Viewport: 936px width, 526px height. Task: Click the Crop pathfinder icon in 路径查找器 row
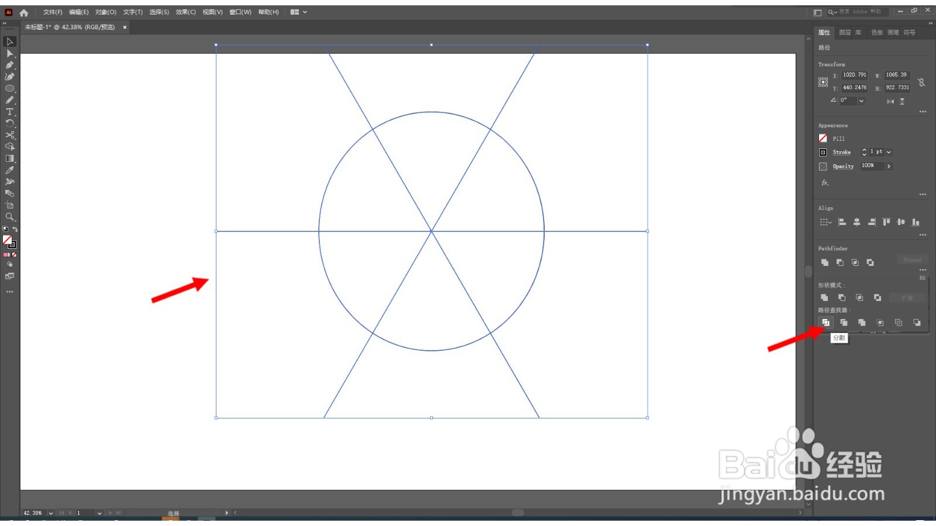point(880,323)
